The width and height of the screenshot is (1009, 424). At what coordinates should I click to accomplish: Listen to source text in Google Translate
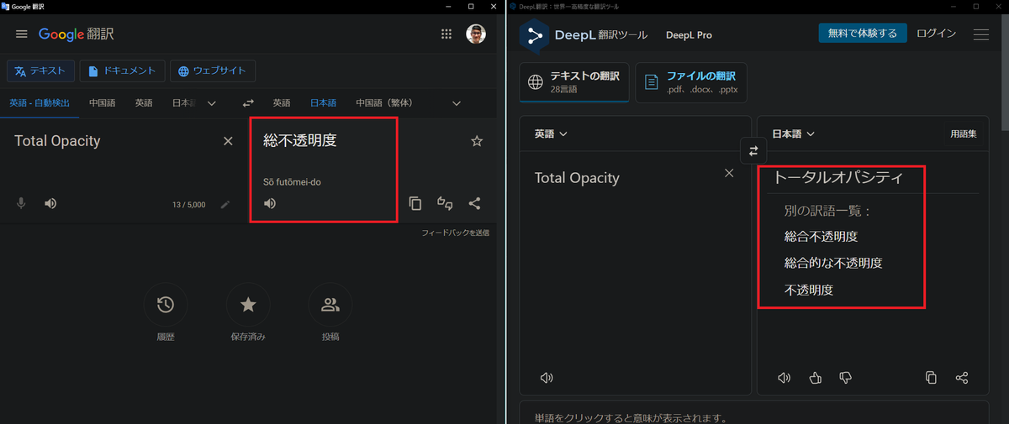tap(50, 203)
